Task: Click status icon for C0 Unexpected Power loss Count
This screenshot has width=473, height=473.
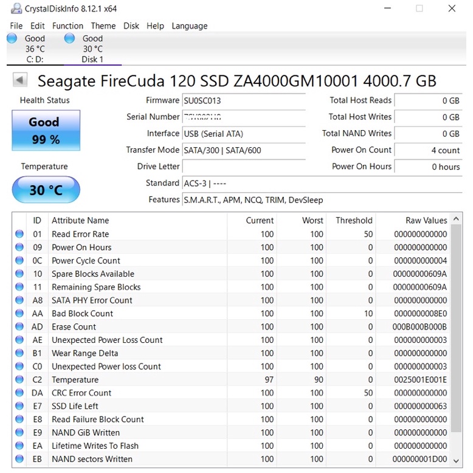Action: [x=19, y=366]
